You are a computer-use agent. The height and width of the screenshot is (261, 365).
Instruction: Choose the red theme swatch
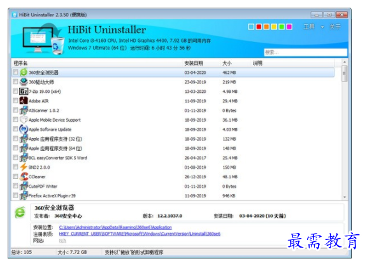259,27
